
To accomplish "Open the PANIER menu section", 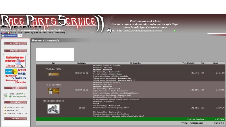I will pyautogui.click(x=16, y=88).
